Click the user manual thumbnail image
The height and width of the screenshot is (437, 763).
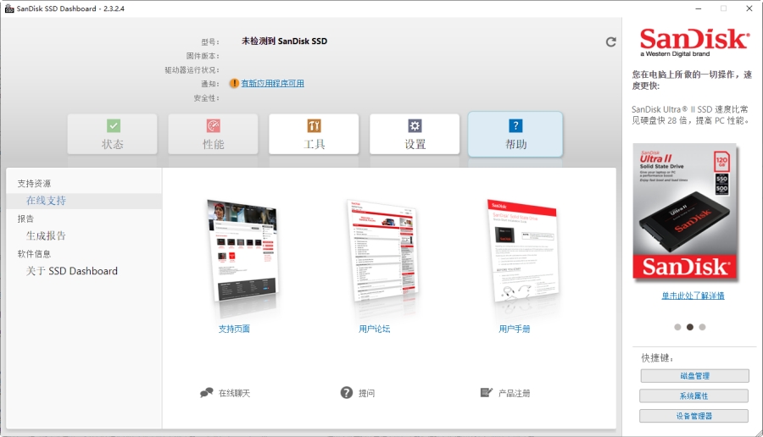(x=523, y=252)
